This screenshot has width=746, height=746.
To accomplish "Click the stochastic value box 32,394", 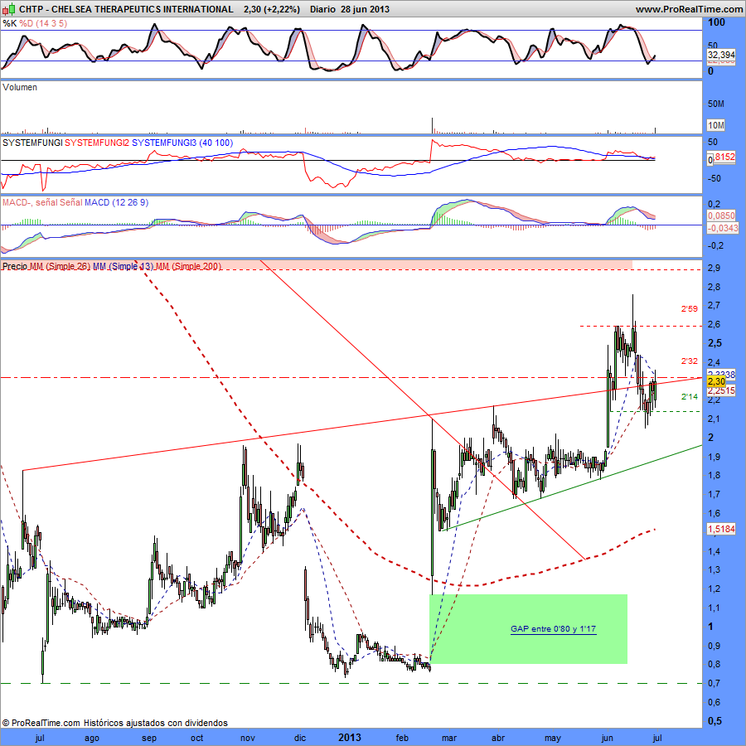I will [721, 55].
